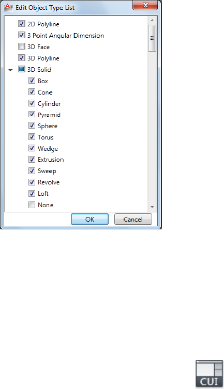Uncheck the Extrusion checkbox
This screenshot has height=389, width=224.
click(x=32, y=159)
